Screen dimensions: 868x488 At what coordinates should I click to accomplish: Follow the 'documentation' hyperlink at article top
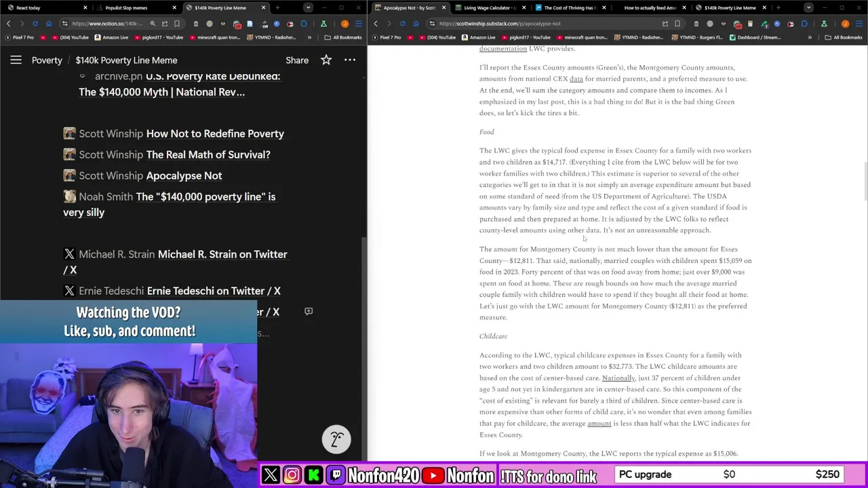click(502, 49)
